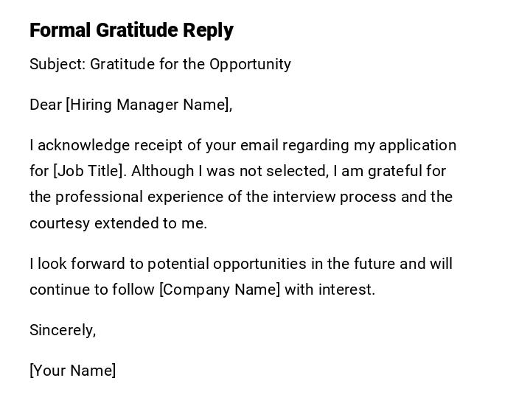
Task: Click the word "Opportunity" in subject line
Action: click(250, 64)
